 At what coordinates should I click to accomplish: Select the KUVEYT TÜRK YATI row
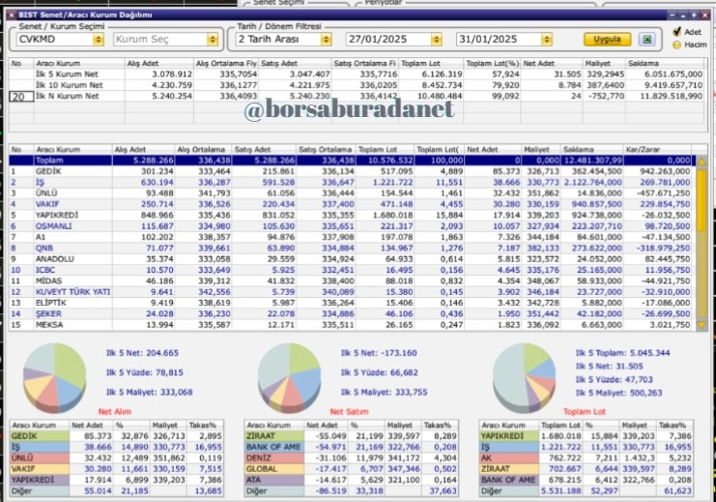[352, 292]
